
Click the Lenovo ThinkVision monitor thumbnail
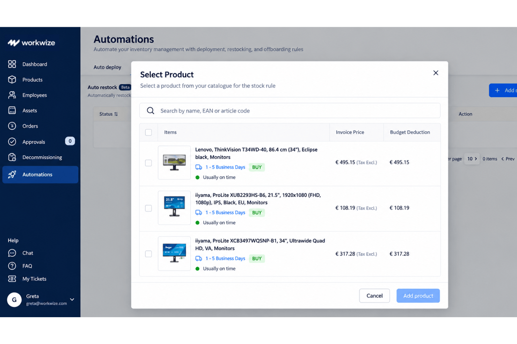point(174,162)
